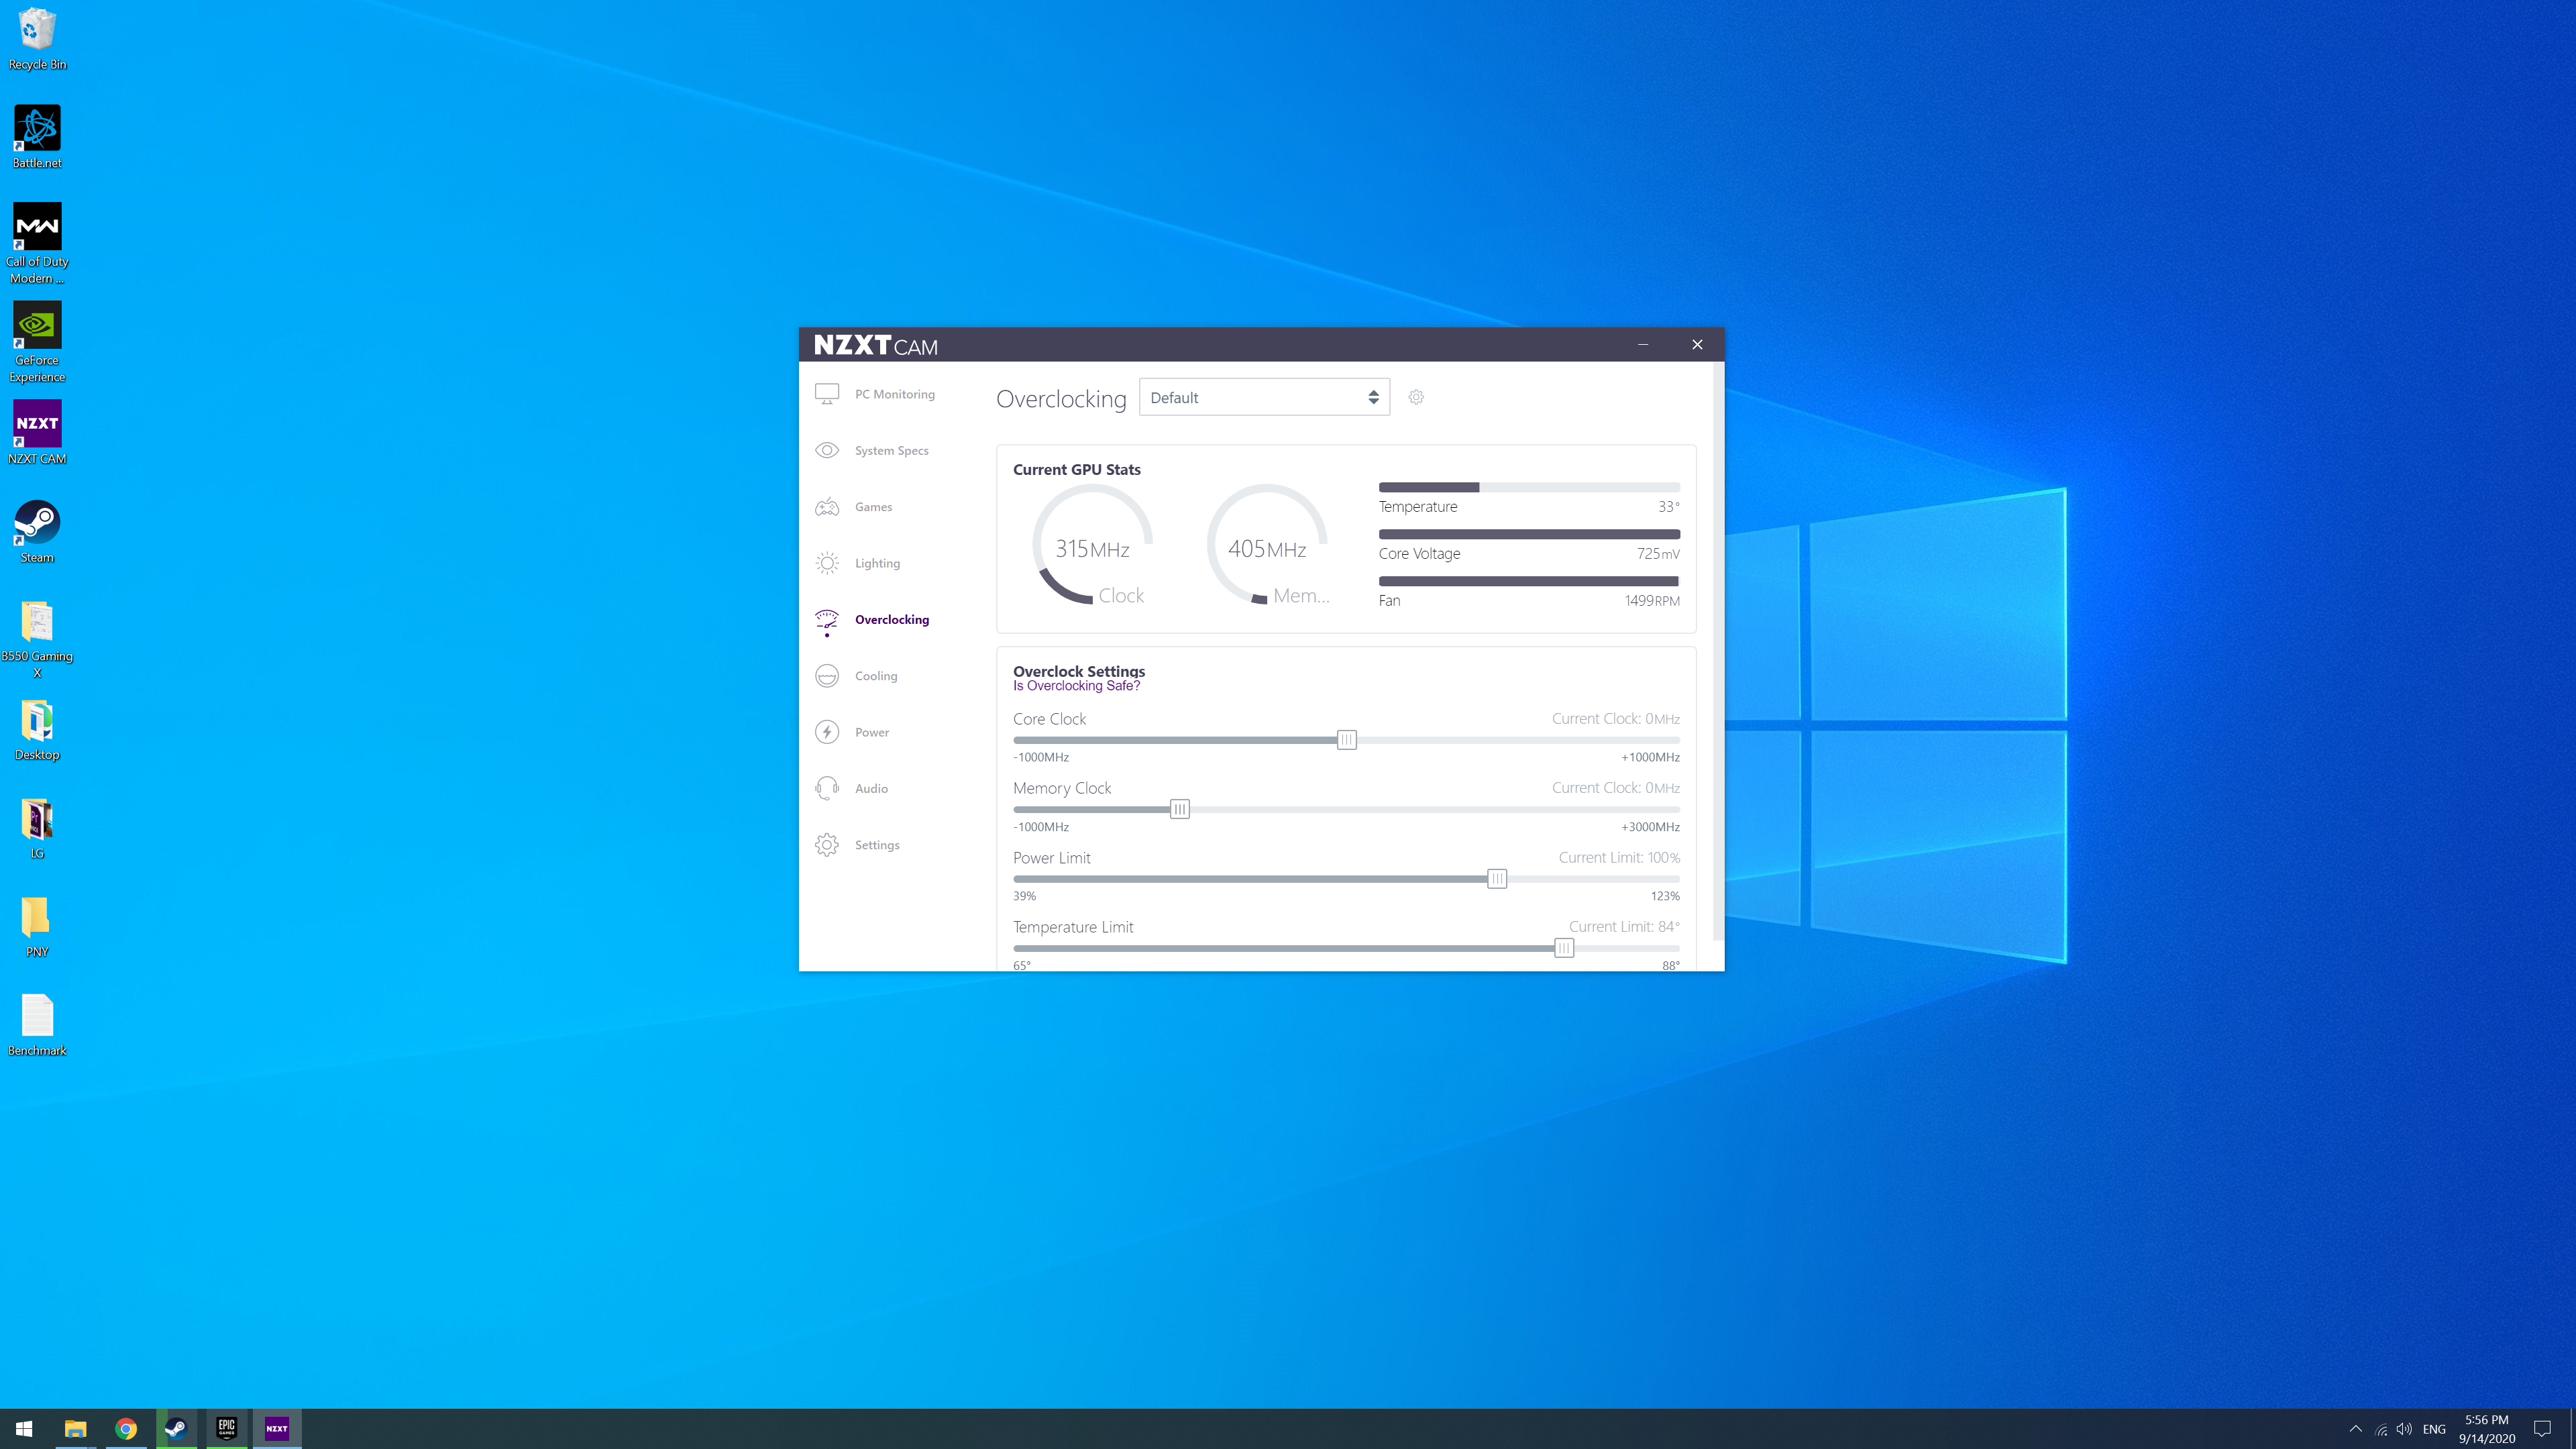Click the ENG language indicator
Viewport: 2576px width, 1449px height.
pyautogui.click(x=2434, y=1429)
